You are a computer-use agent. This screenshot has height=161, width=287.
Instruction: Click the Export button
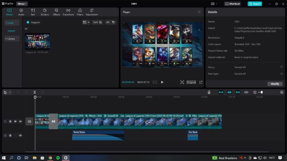coord(255,4)
